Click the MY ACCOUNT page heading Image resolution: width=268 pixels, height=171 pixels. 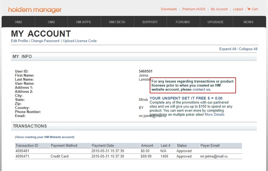pyautogui.click(x=41, y=34)
